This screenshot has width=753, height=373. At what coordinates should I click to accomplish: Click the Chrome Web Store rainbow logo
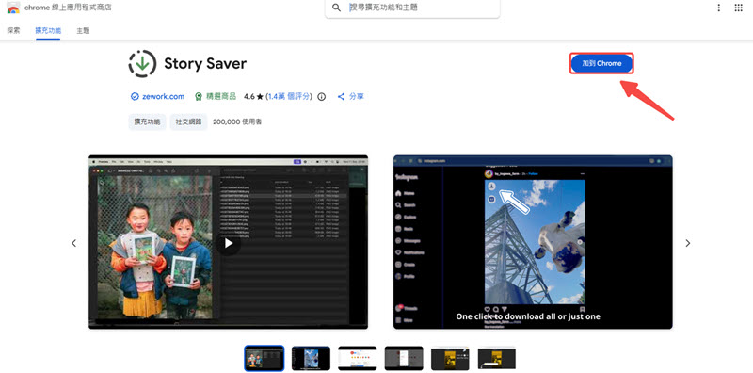(13, 8)
